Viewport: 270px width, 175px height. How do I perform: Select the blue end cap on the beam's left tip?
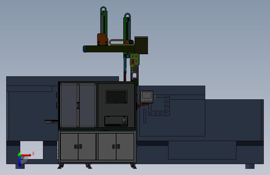point(84,49)
